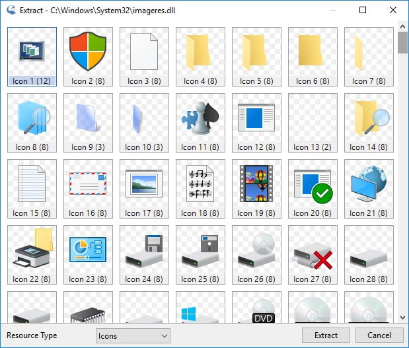Select the DVD drive icon in the bottom row

point(256,308)
